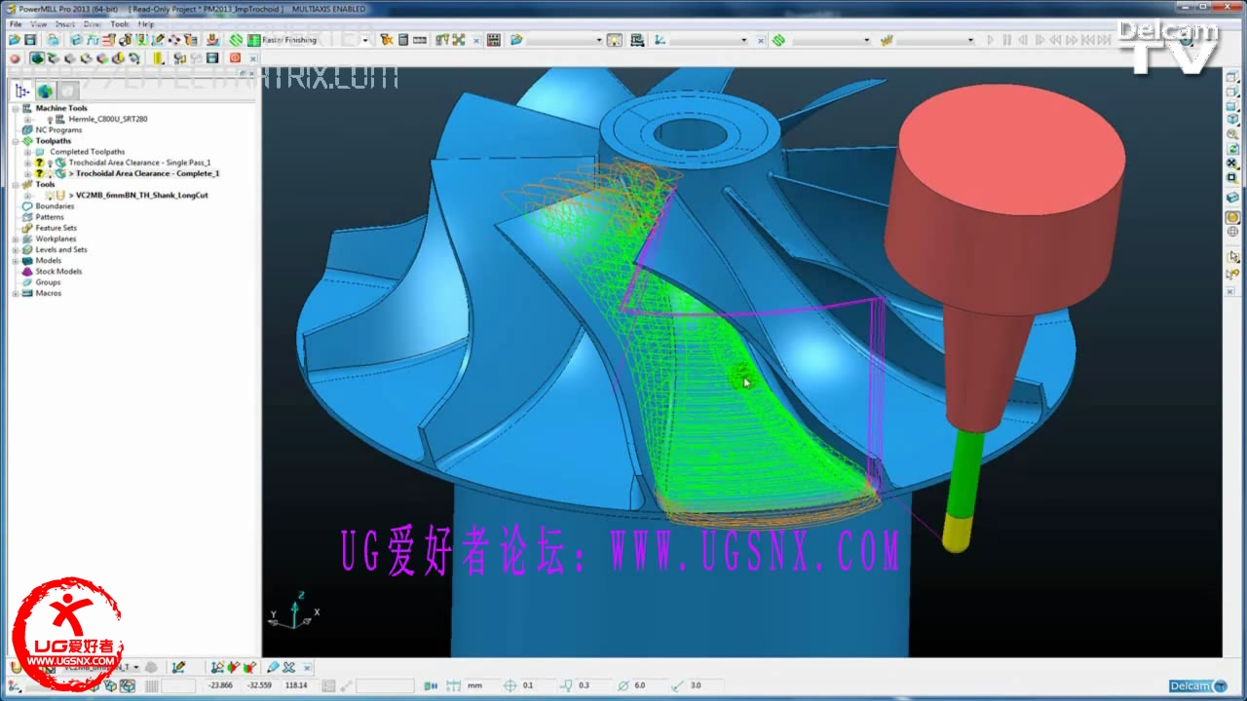The image size is (1247, 701).
Task: Expand the Completed Toolpaths folder
Action: [x=27, y=152]
